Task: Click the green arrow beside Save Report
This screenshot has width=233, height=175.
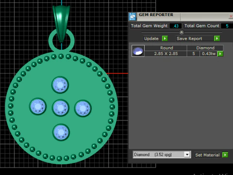Action: [x=217, y=38]
